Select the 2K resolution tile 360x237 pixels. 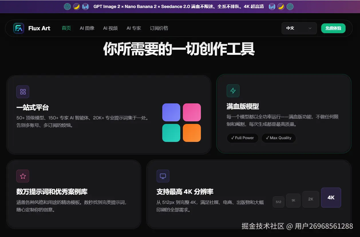311,199
